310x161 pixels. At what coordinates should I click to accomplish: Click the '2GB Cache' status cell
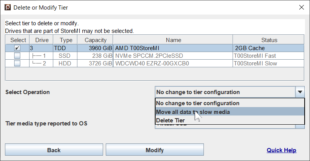pyautogui.click(x=269, y=48)
